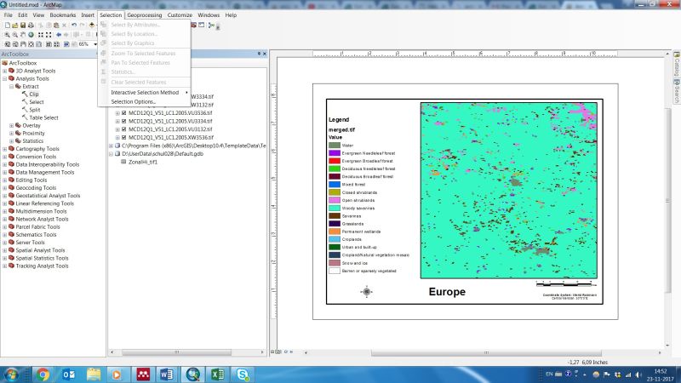Click the Print icon in toolbar
This screenshot has height=383, width=681.
tap(31, 26)
